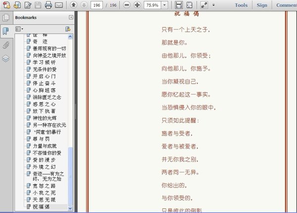Click the next page down arrow
297x213 pixels.
[84, 5]
